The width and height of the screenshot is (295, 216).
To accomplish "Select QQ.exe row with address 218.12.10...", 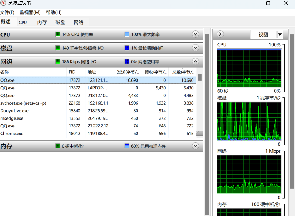I will point(98,96).
